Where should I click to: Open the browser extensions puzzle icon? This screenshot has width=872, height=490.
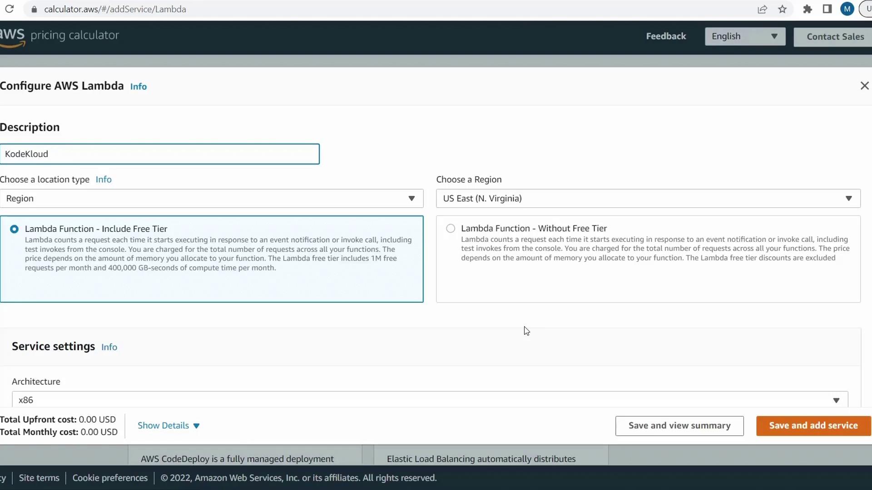(x=807, y=9)
